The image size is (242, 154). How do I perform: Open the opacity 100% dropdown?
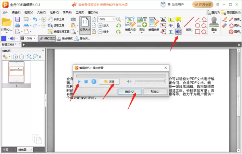click(34, 38)
